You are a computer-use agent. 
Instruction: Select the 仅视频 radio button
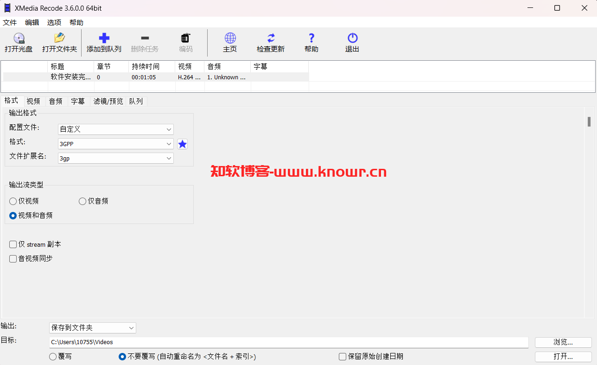point(13,201)
